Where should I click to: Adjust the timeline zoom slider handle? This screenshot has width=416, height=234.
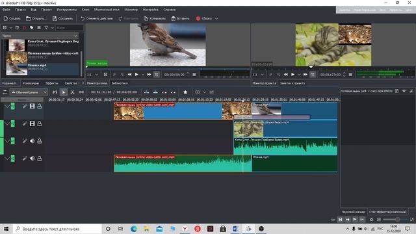[x=397, y=220]
